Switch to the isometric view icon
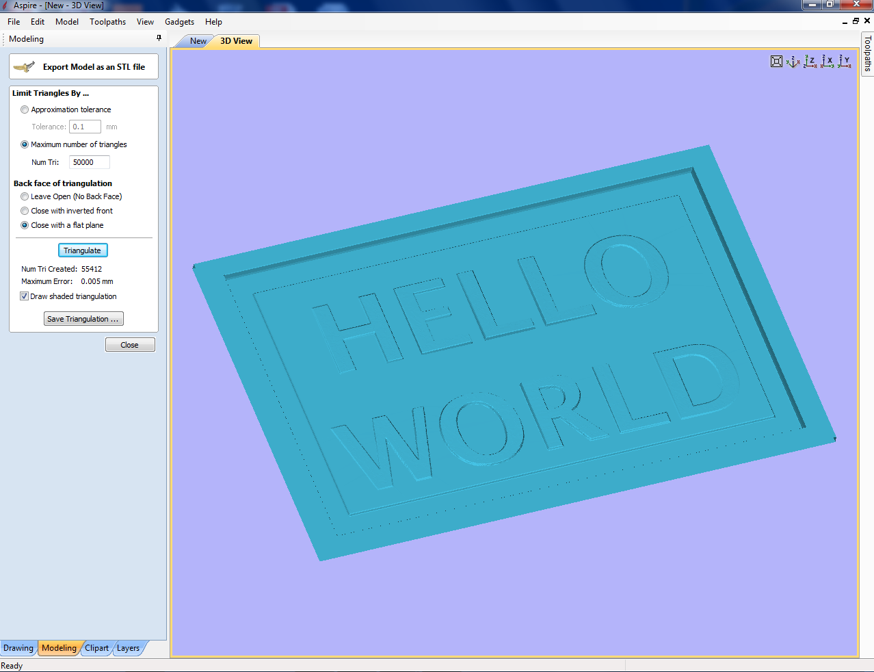 (793, 62)
